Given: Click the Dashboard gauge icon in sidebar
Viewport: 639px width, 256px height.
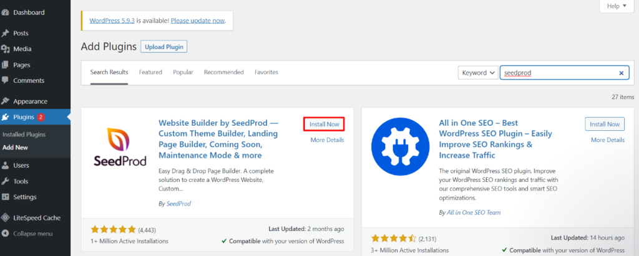Looking at the screenshot, I should coord(5,12).
